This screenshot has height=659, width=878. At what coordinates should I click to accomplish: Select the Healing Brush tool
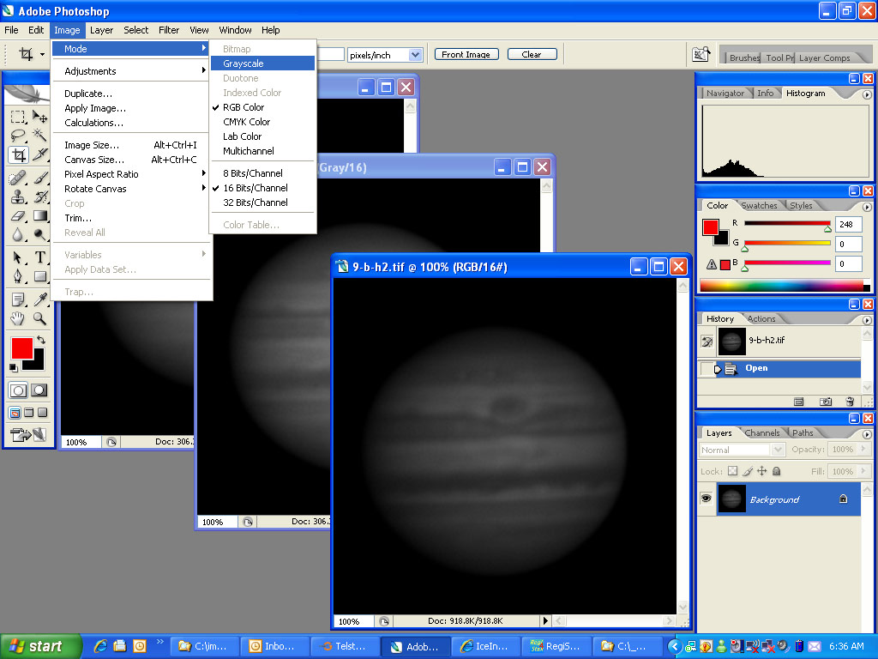[x=18, y=178]
